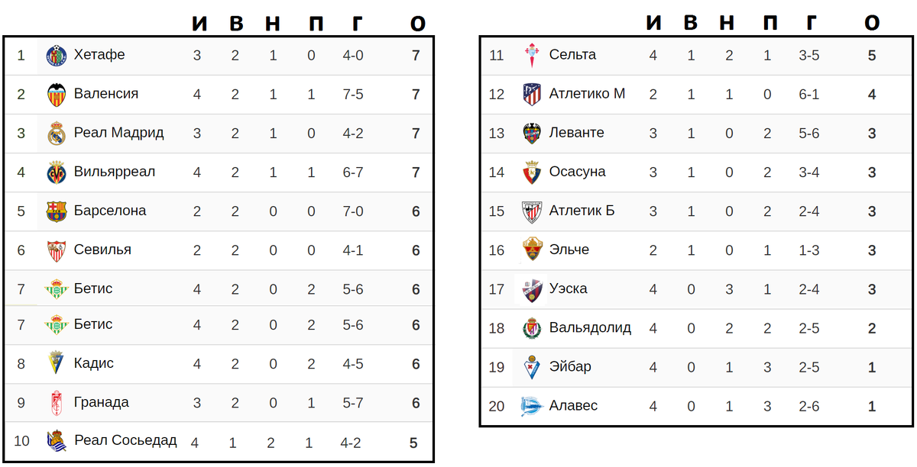Click the Eibar crest icon
Image resolution: width=917 pixels, height=467 pixels.
pos(532,367)
